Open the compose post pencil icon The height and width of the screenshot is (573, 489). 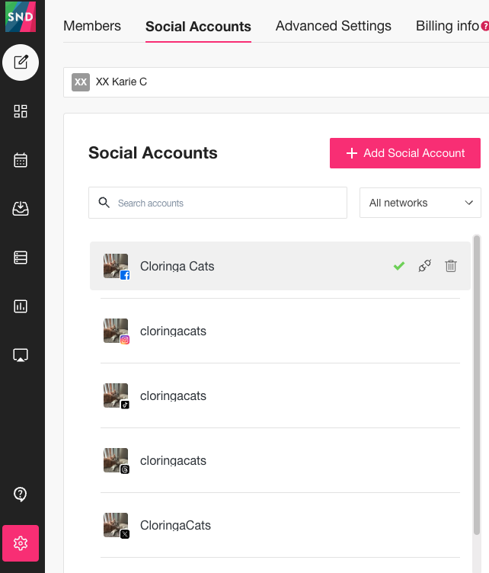[x=21, y=62]
